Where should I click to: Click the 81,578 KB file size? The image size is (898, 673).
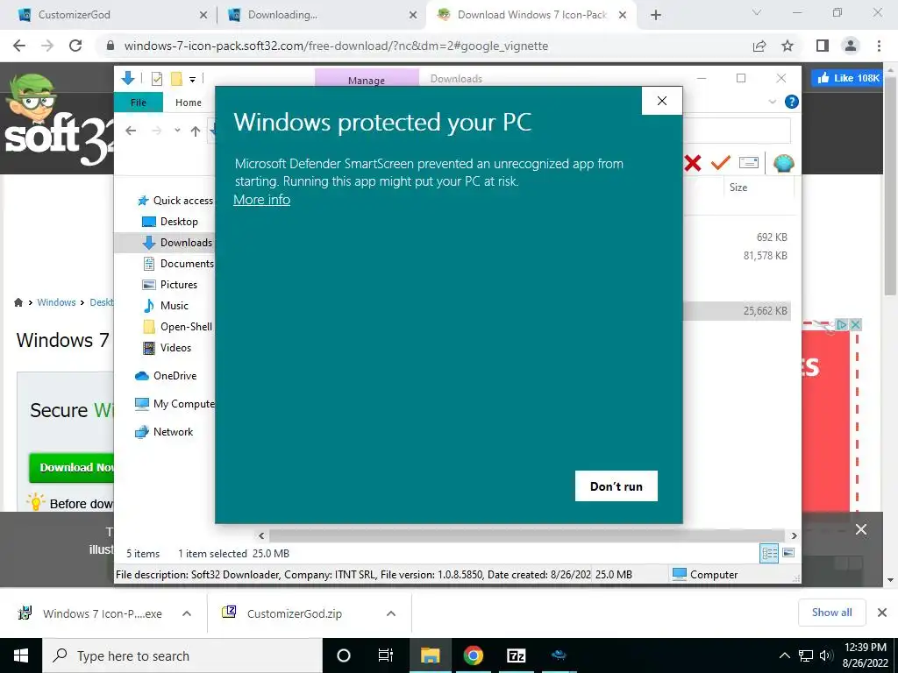tap(765, 256)
